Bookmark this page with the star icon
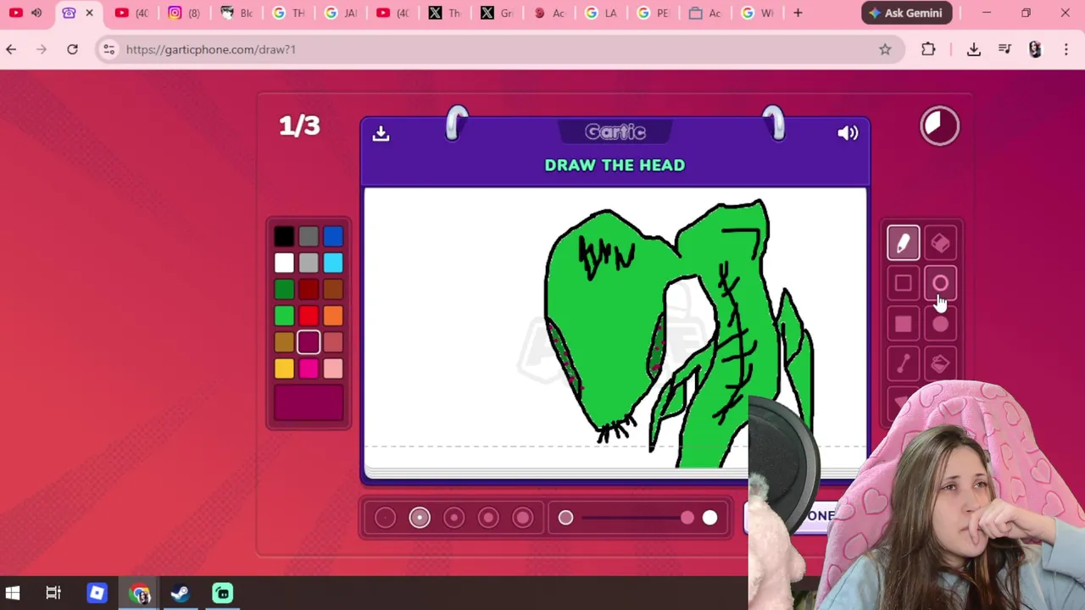The height and width of the screenshot is (610, 1085). 885,49
